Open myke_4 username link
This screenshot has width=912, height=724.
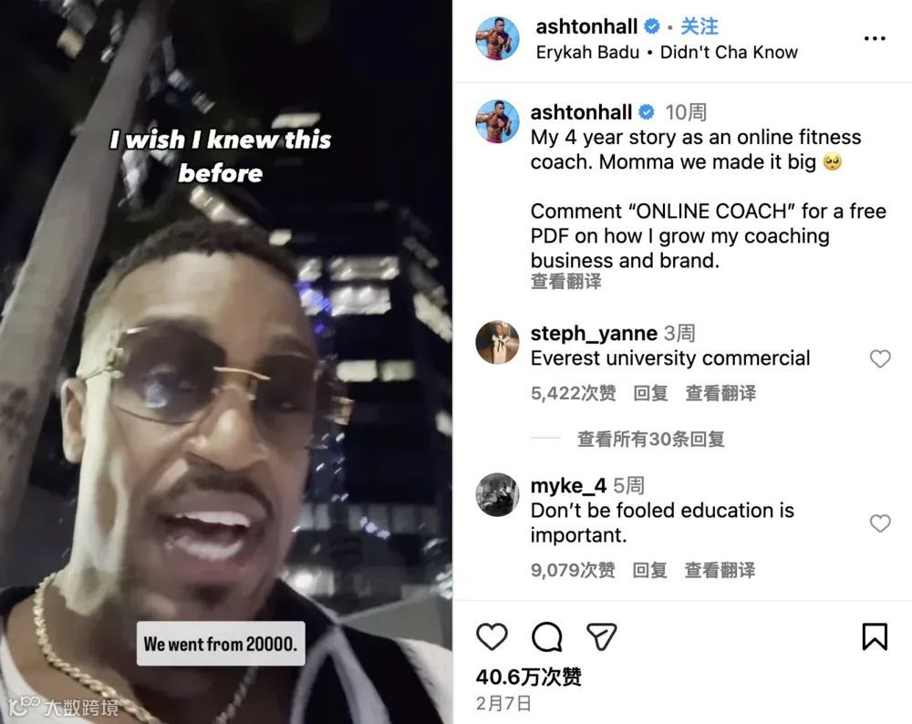click(x=568, y=485)
